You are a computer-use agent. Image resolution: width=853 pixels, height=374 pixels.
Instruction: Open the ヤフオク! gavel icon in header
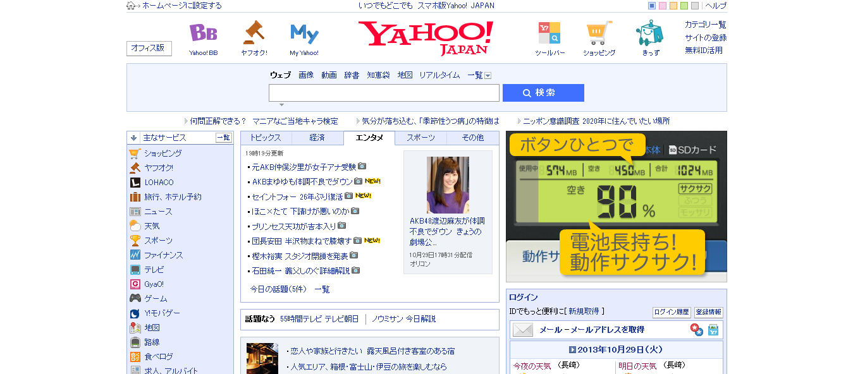coord(254,32)
